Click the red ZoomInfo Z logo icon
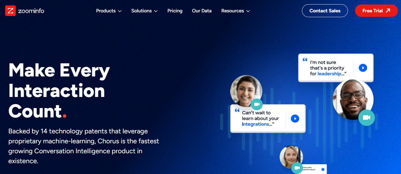 click(x=10, y=11)
